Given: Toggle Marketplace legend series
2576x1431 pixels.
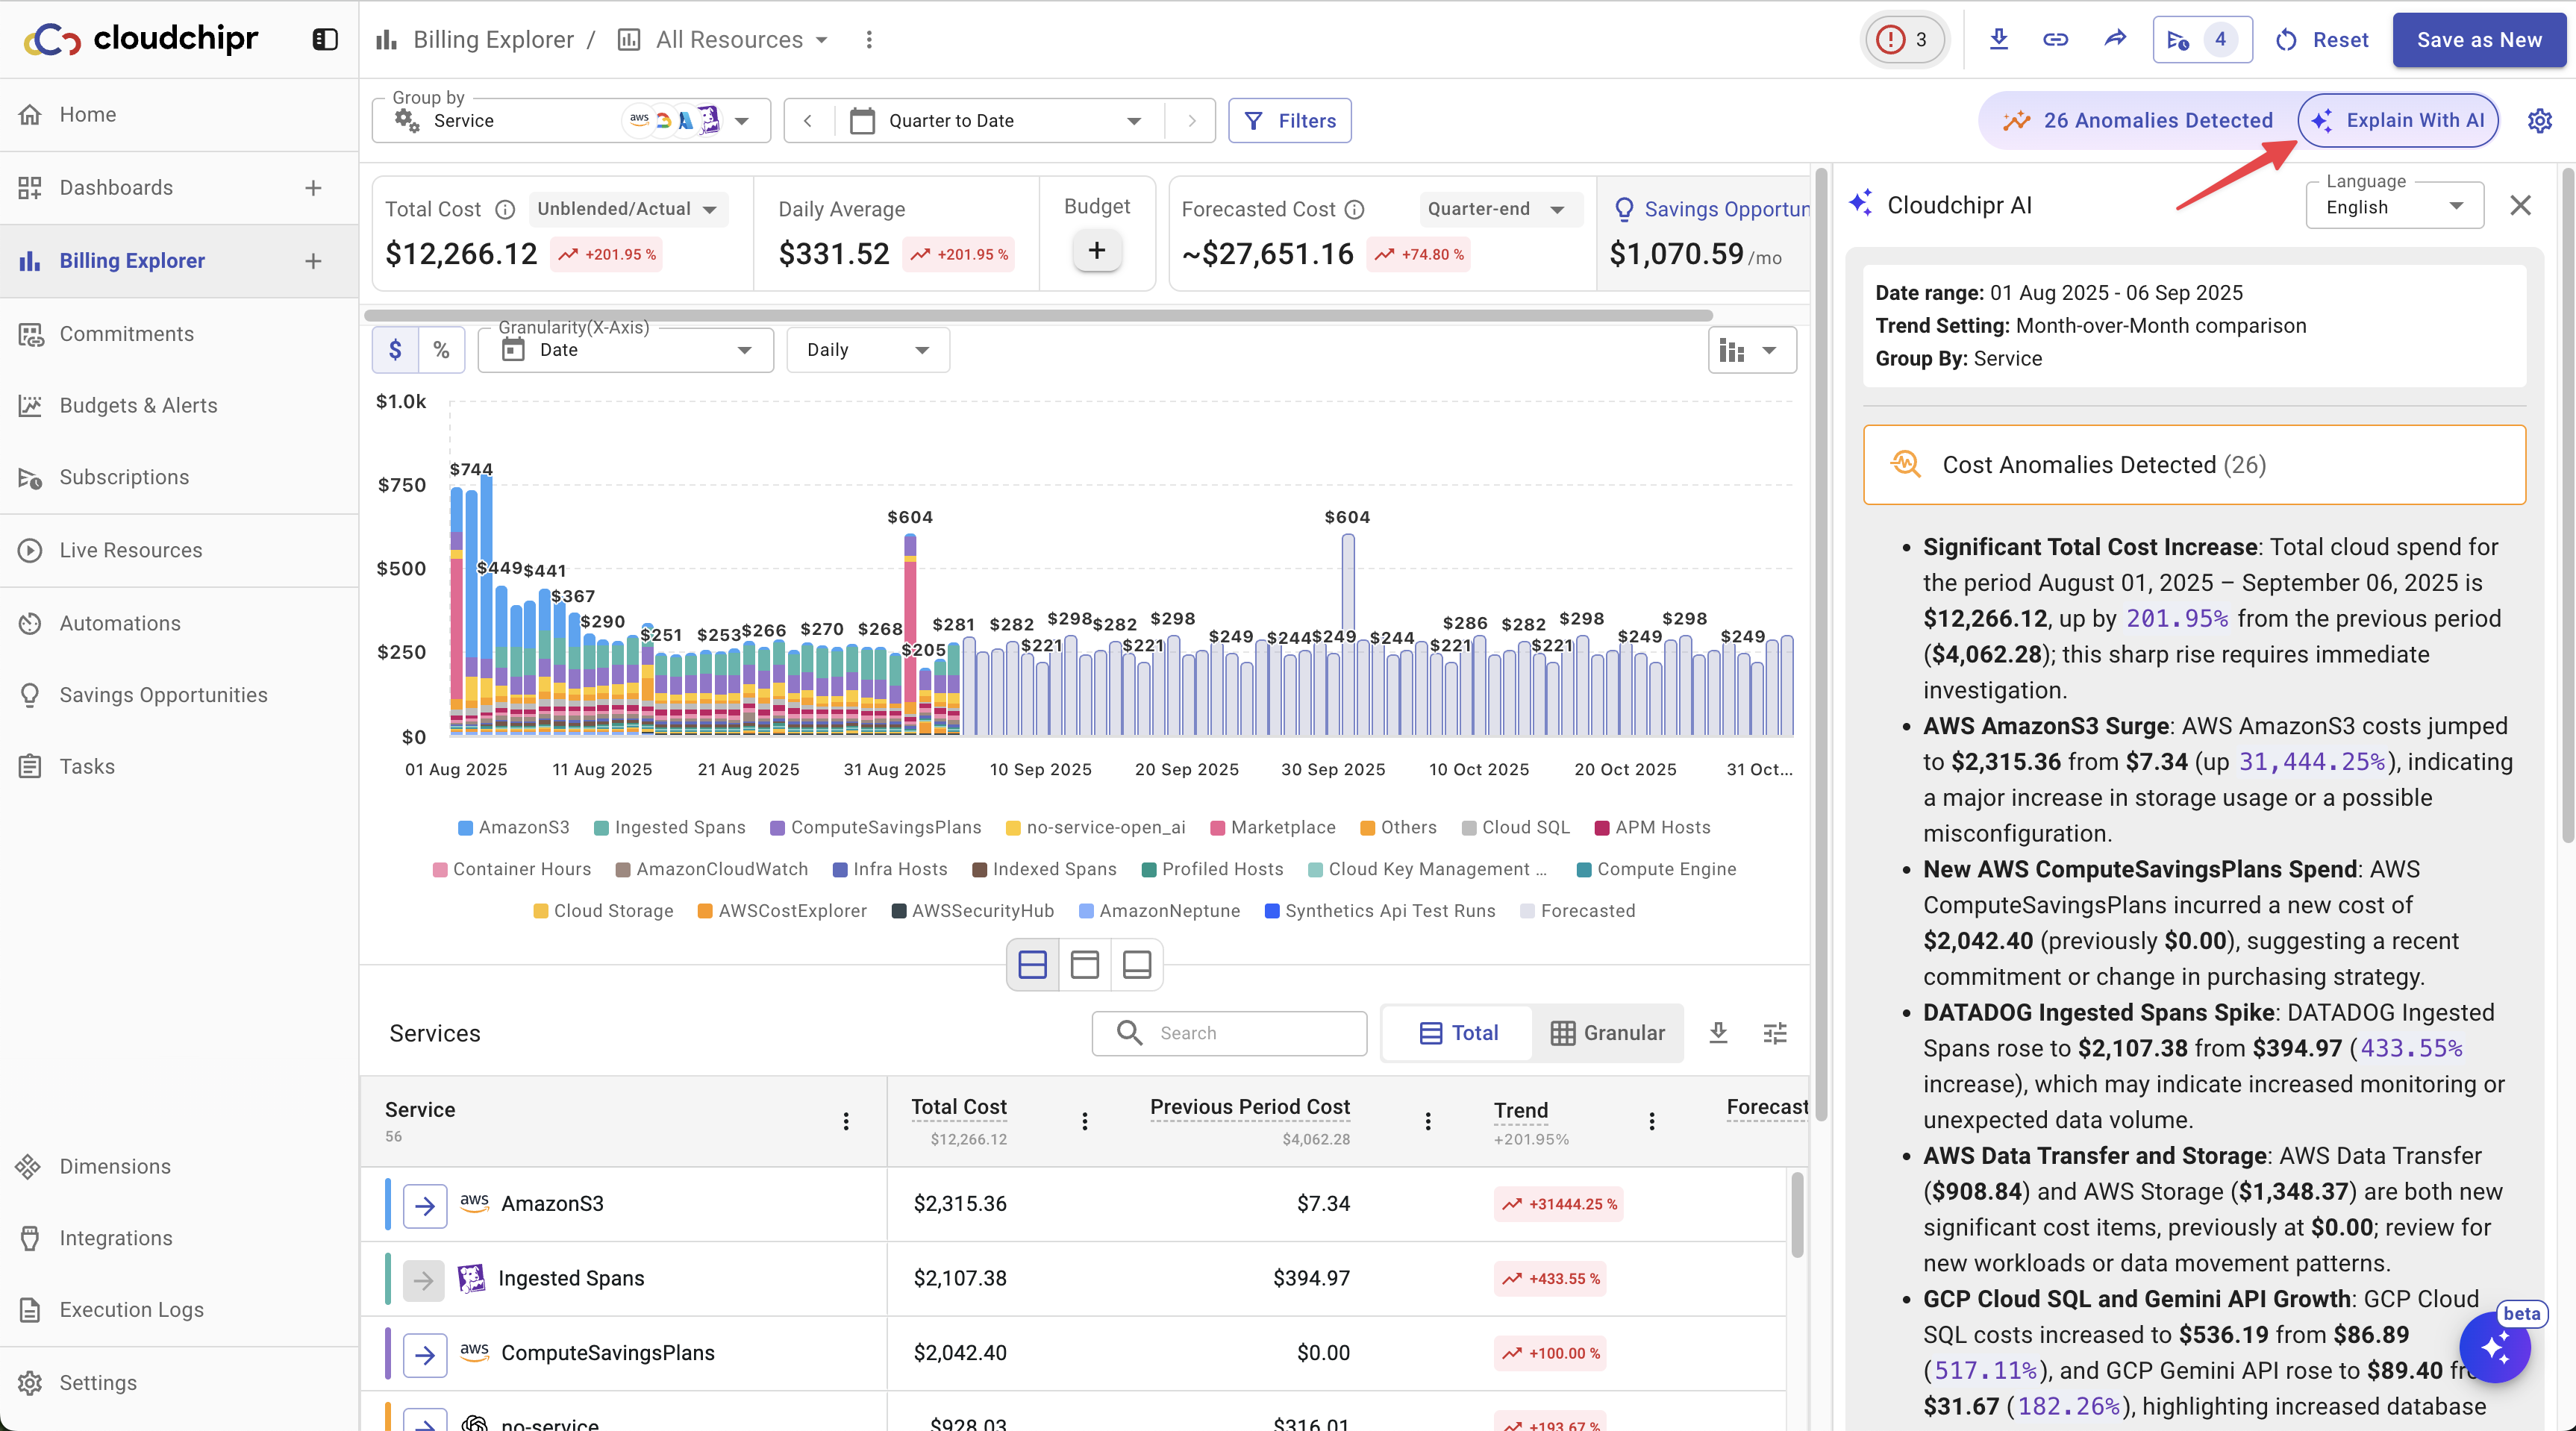Looking at the screenshot, I should point(1273,827).
